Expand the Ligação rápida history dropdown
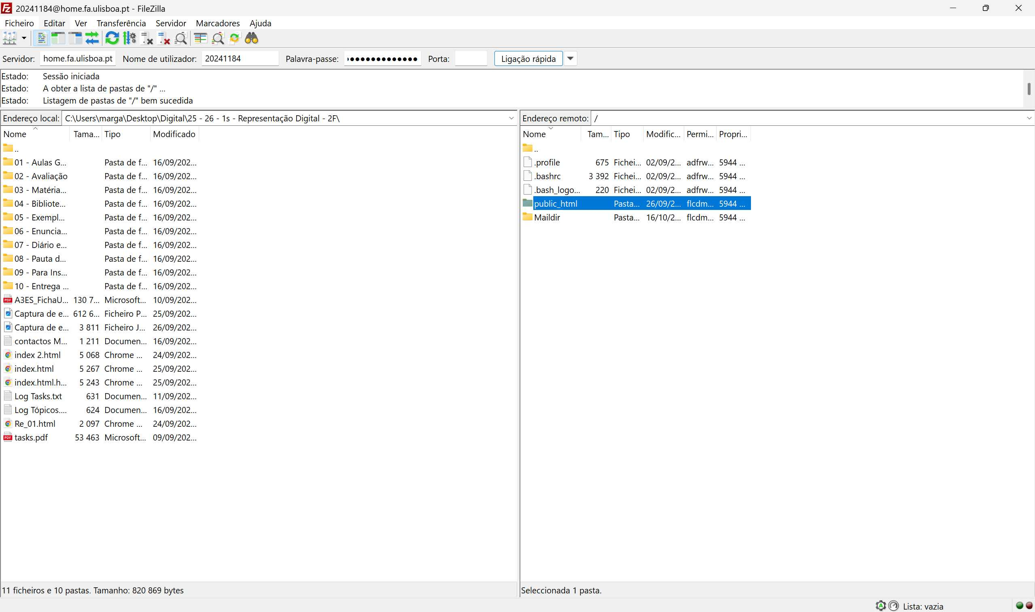This screenshot has height=612, width=1035. pyautogui.click(x=570, y=59)
